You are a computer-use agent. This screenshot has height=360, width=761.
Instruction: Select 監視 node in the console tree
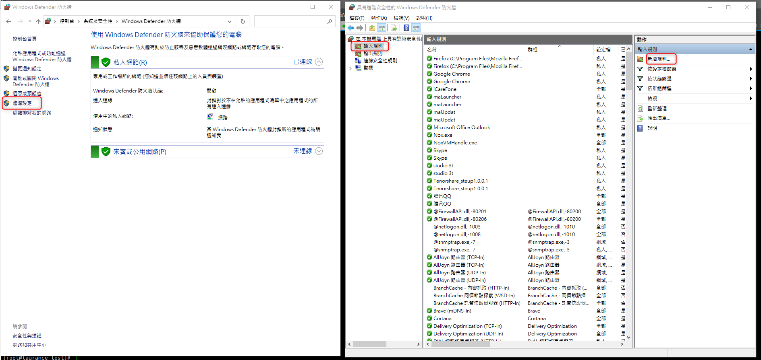(368, 68)
